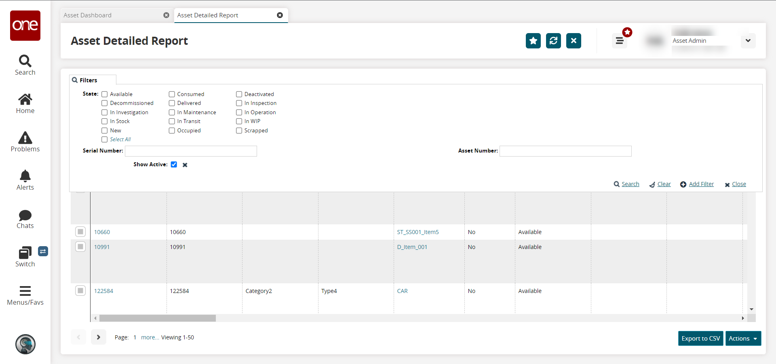
Task: Uncheck the Show Active checkbox
Action: tap(174, 165)
